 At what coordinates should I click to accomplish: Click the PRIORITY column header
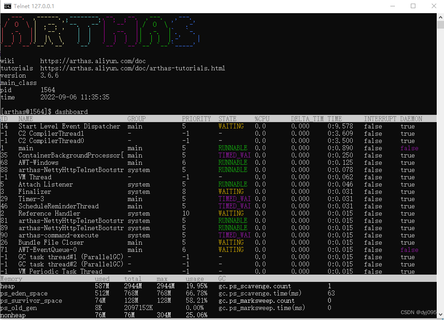tap(196, 119)
